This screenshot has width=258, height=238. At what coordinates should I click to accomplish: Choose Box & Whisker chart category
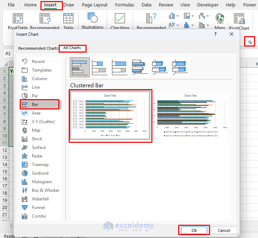click(x=41, y=190)
